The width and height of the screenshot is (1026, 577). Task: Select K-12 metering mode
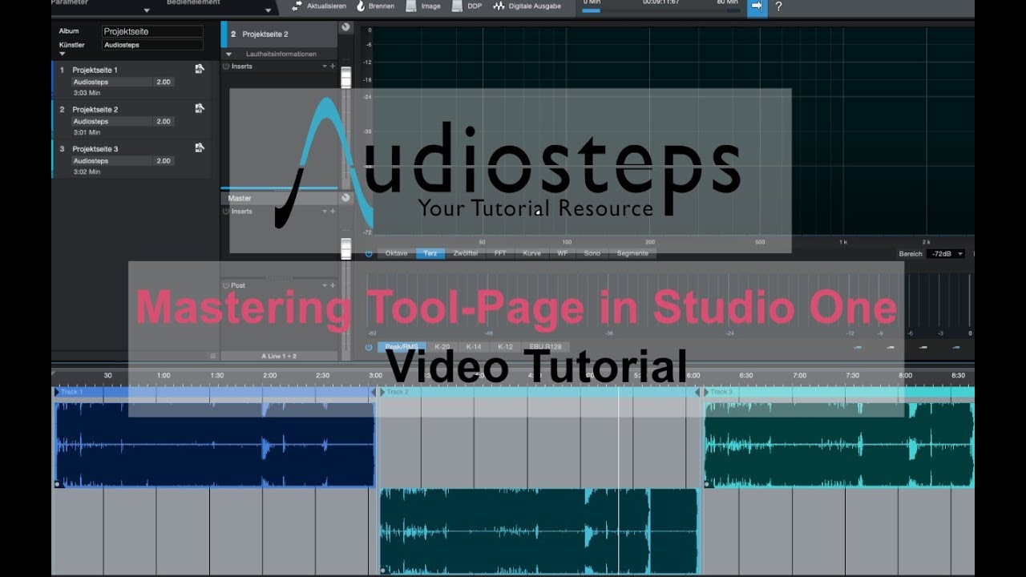(x=505, y=347)
